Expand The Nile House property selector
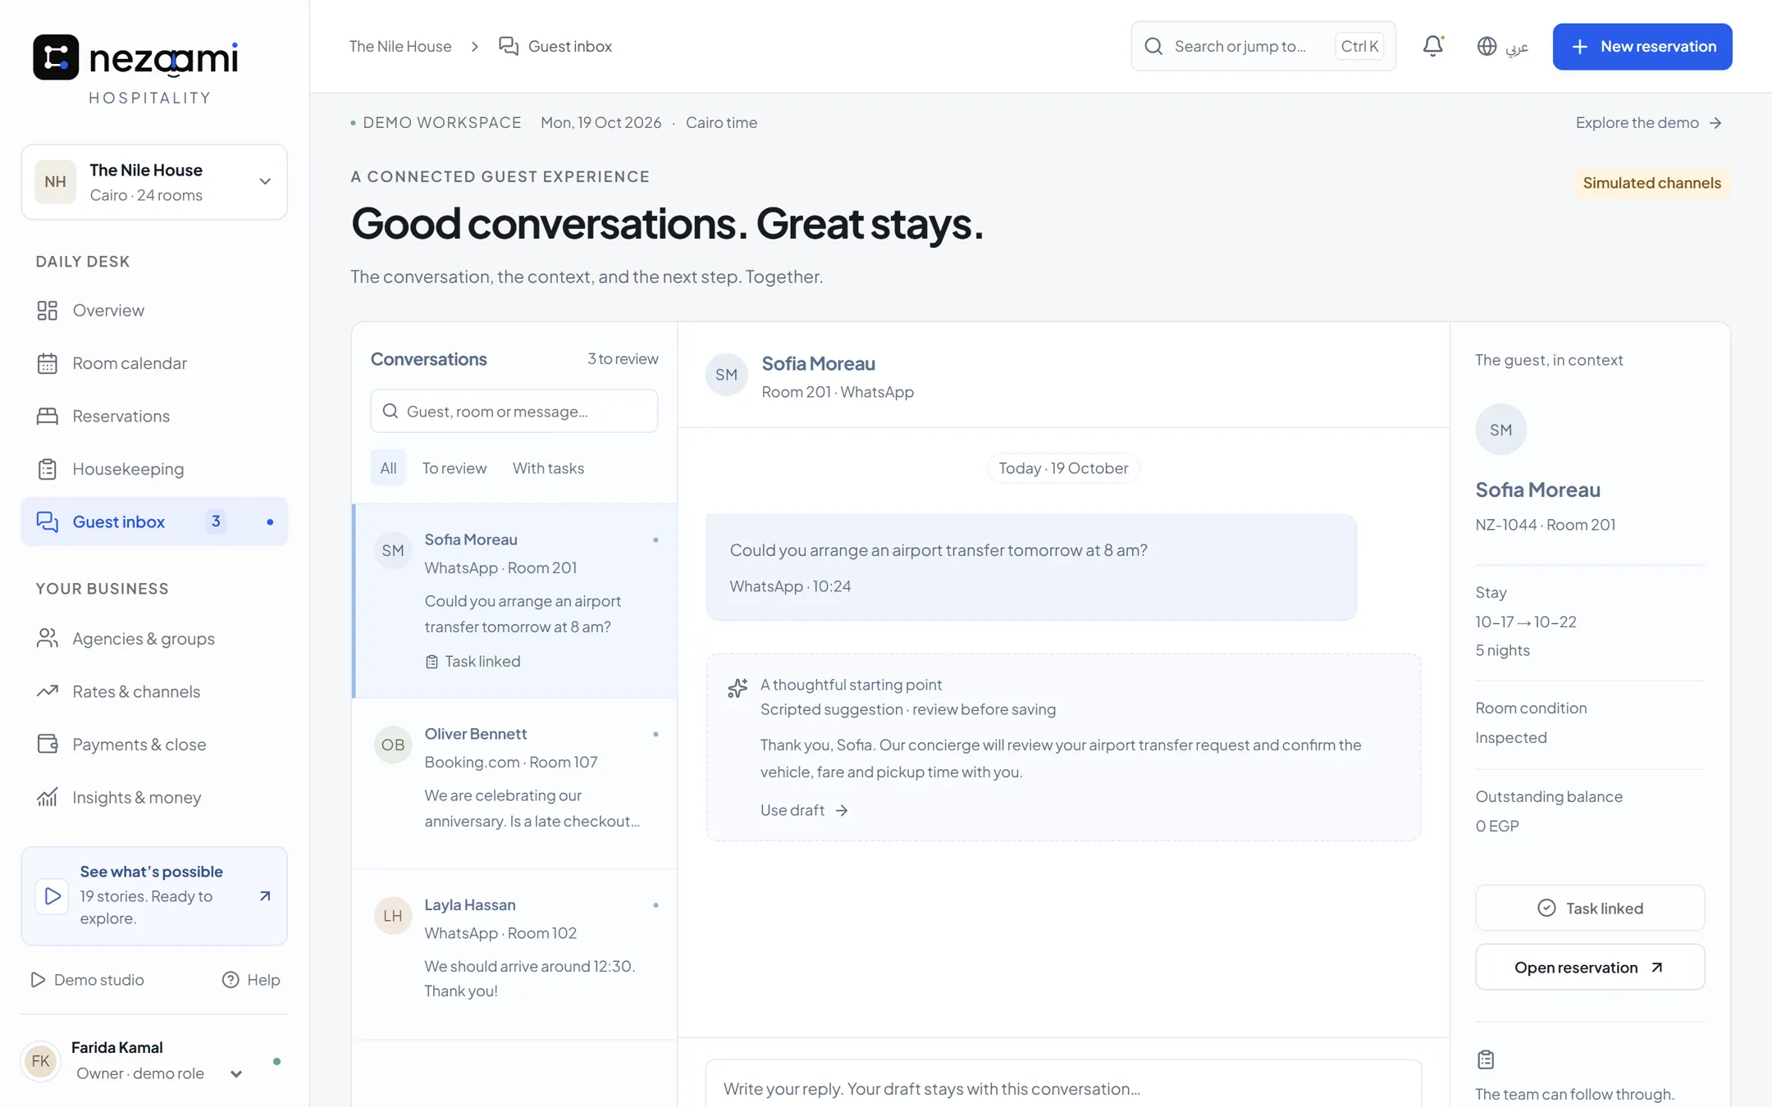1772x1107 pixels. tap(154, 182)
